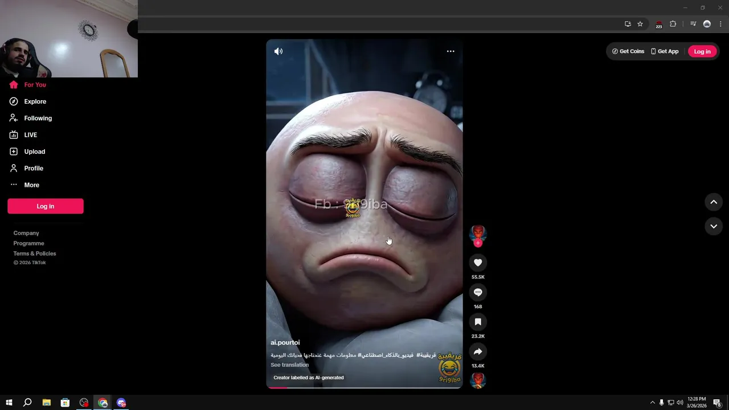729x410 pixels.
Task: Expand the Programme footer section
Action: point(29,243)
